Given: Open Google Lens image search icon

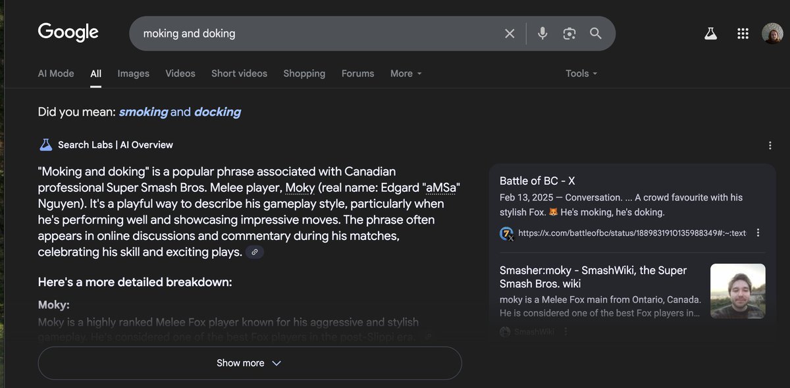Looking at the screenshot, I should point(569,34).
